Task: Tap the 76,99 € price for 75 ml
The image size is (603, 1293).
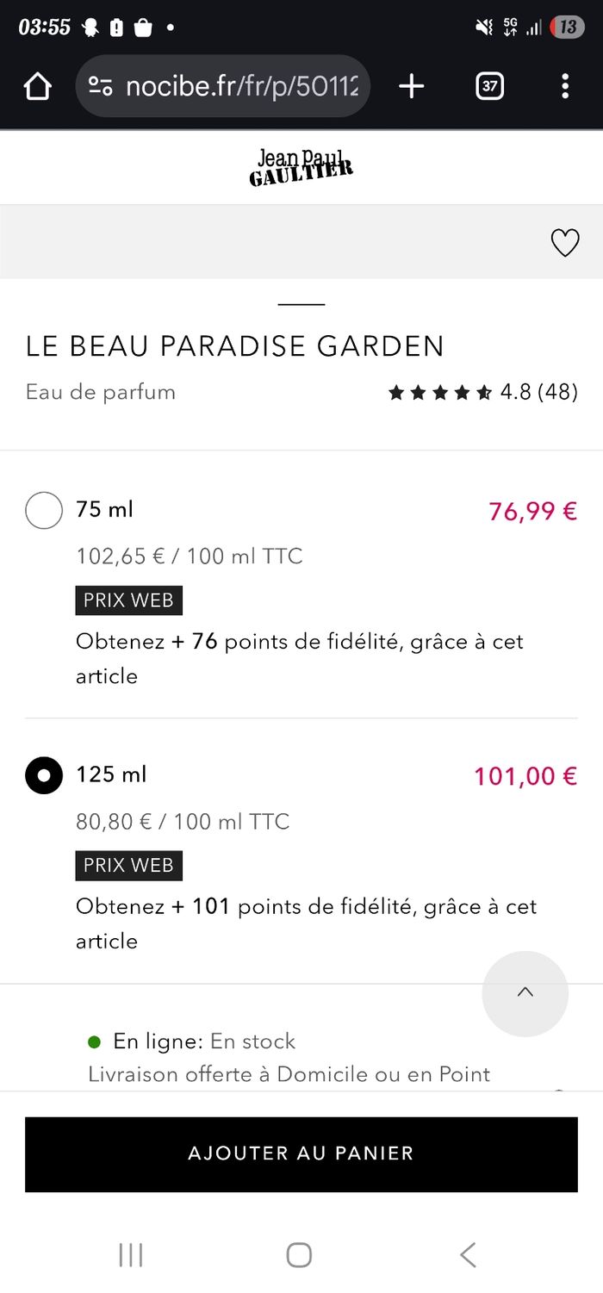Action: click(x=532, y=511)
